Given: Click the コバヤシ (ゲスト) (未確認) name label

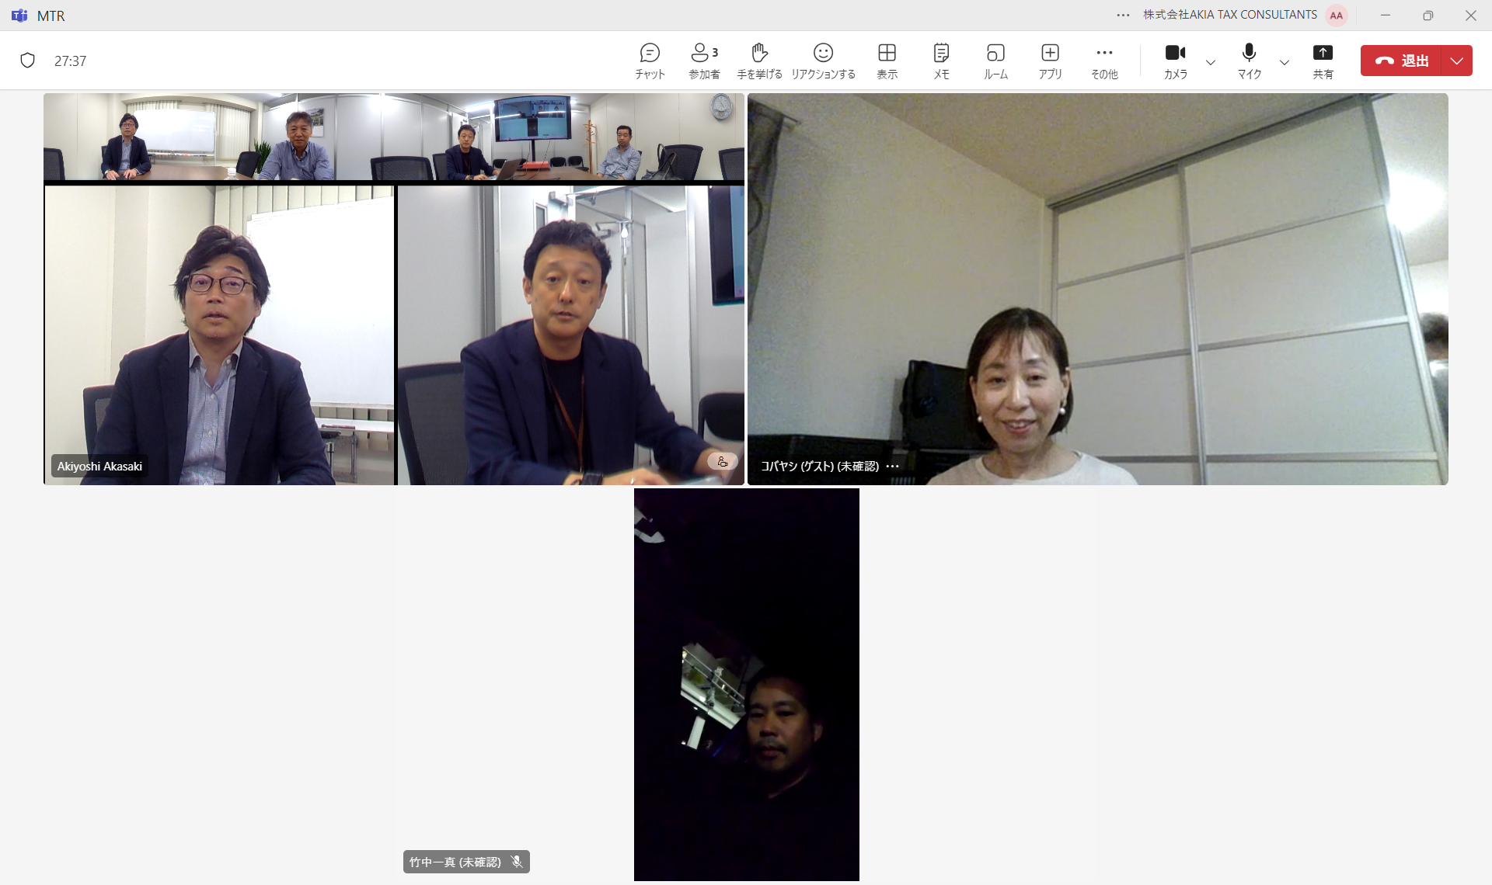Looking at the screenshot, I should coord(820,466).
